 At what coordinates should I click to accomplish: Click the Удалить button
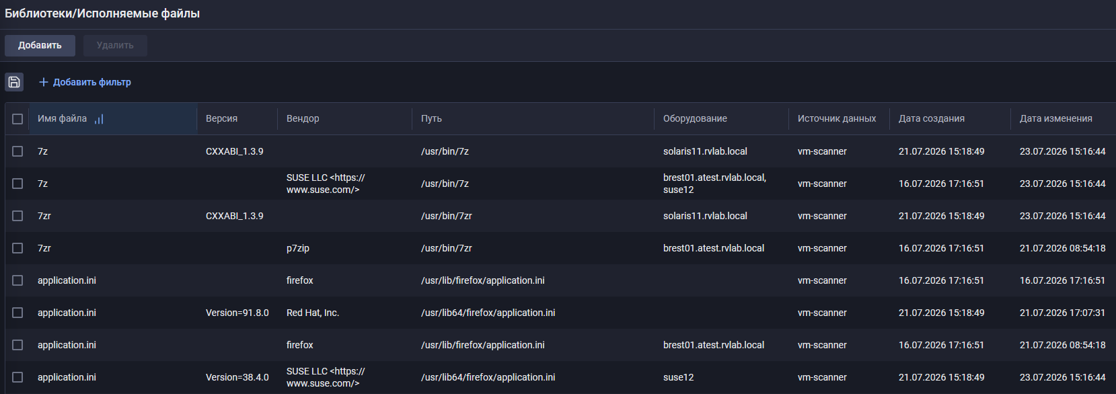point(115,45)
